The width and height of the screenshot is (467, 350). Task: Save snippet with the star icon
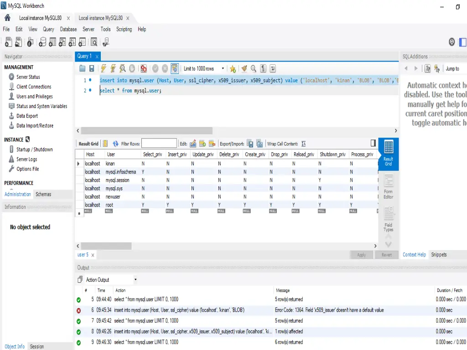pos(233,69)
